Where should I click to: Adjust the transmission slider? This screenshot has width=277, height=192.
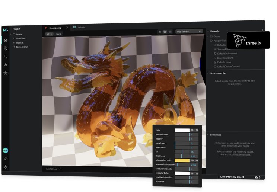click(x=182, y=135)
